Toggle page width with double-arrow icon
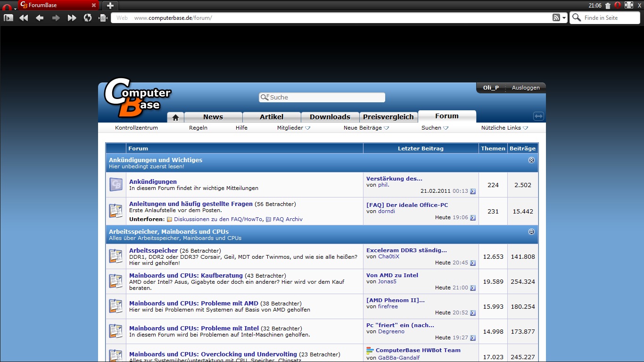Viewport: 644px width, 362px height. [x=539, y=116]
